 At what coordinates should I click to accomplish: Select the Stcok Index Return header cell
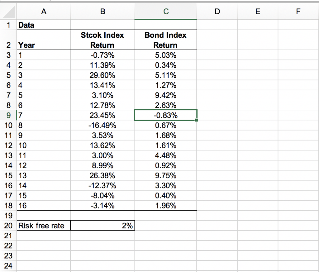tap(102, 40)
